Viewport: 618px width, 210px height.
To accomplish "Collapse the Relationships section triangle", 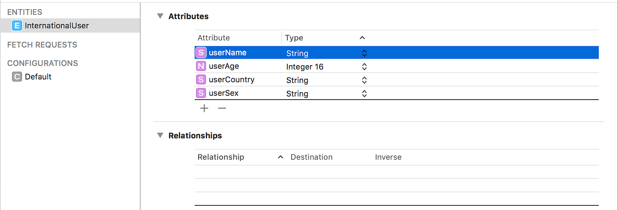I will [160, 135].
